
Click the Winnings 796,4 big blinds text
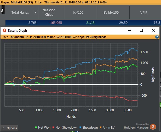tap(89, 37)
